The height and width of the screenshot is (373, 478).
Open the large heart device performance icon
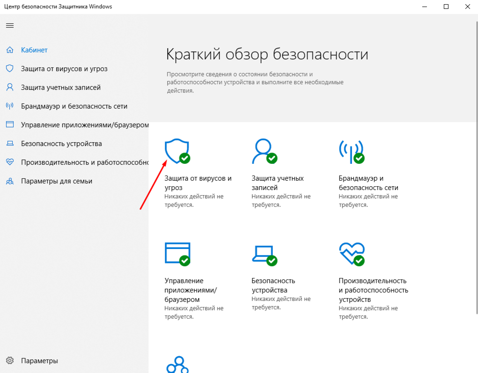pos(352,254)
